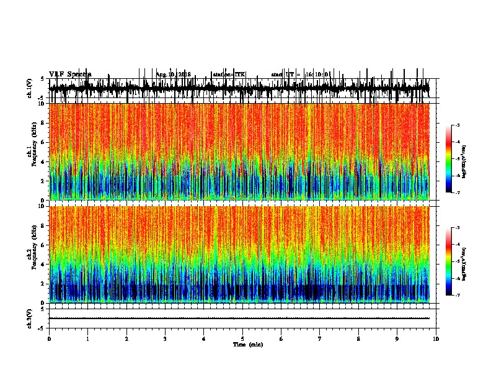Click time-axis tick label 5
This screenshot has height=380, width=491.
click(242, 339)
